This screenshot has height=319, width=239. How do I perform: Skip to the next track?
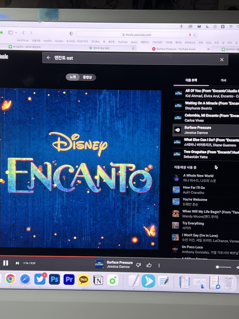[x=17, y=263]
